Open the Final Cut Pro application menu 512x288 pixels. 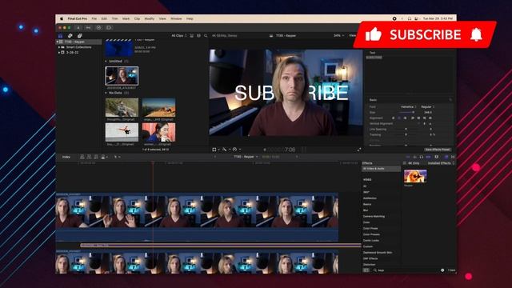(x=77, y=19)
